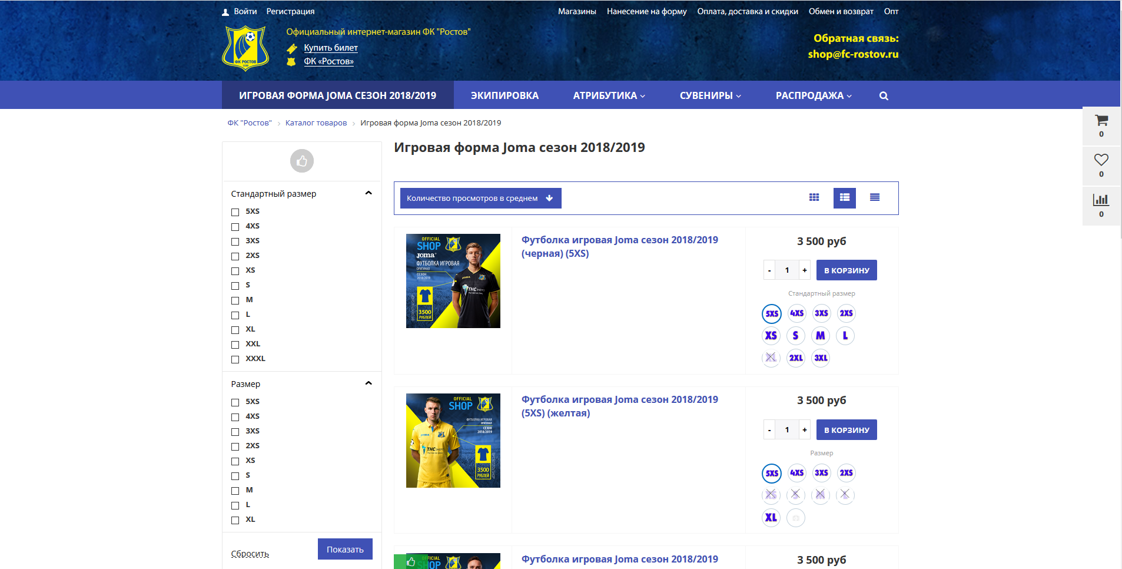
Task: Reset filters via Сбросить link
Action: 250,554
